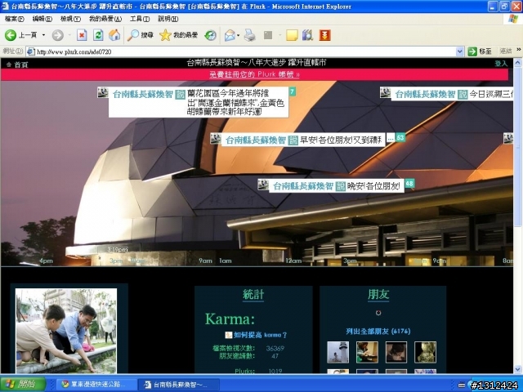The height and width of the screenshot is (392, 523).
Task: Click the vertical scrollbar thumb
Action: [x=517, y=147]
